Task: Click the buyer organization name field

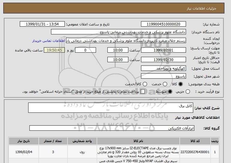Action: click(x=118, y=32)
